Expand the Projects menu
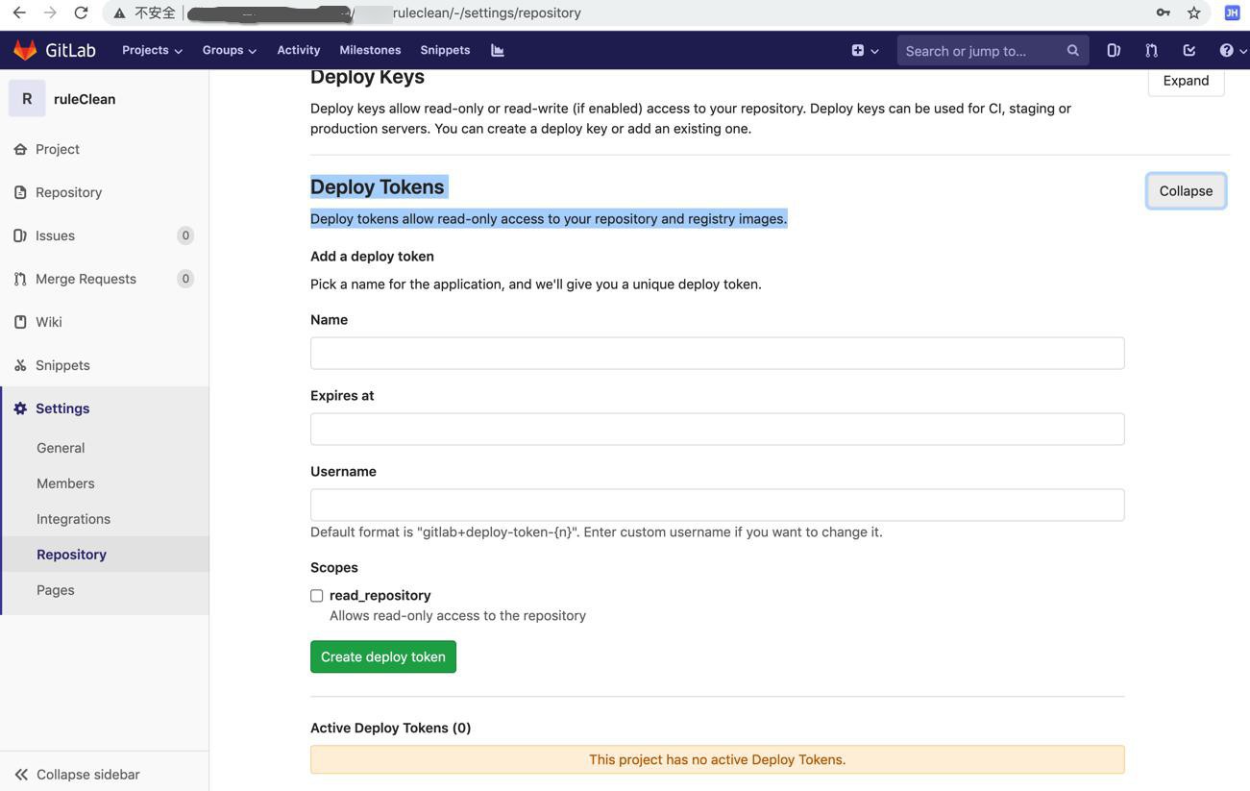The height and width of the screenshot is (791, 1250). [x=150, y=50]
